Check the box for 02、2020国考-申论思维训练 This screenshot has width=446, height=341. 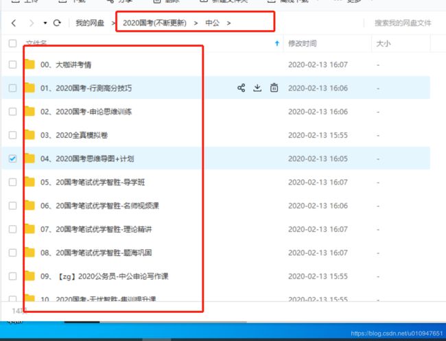tap(12, 111)
